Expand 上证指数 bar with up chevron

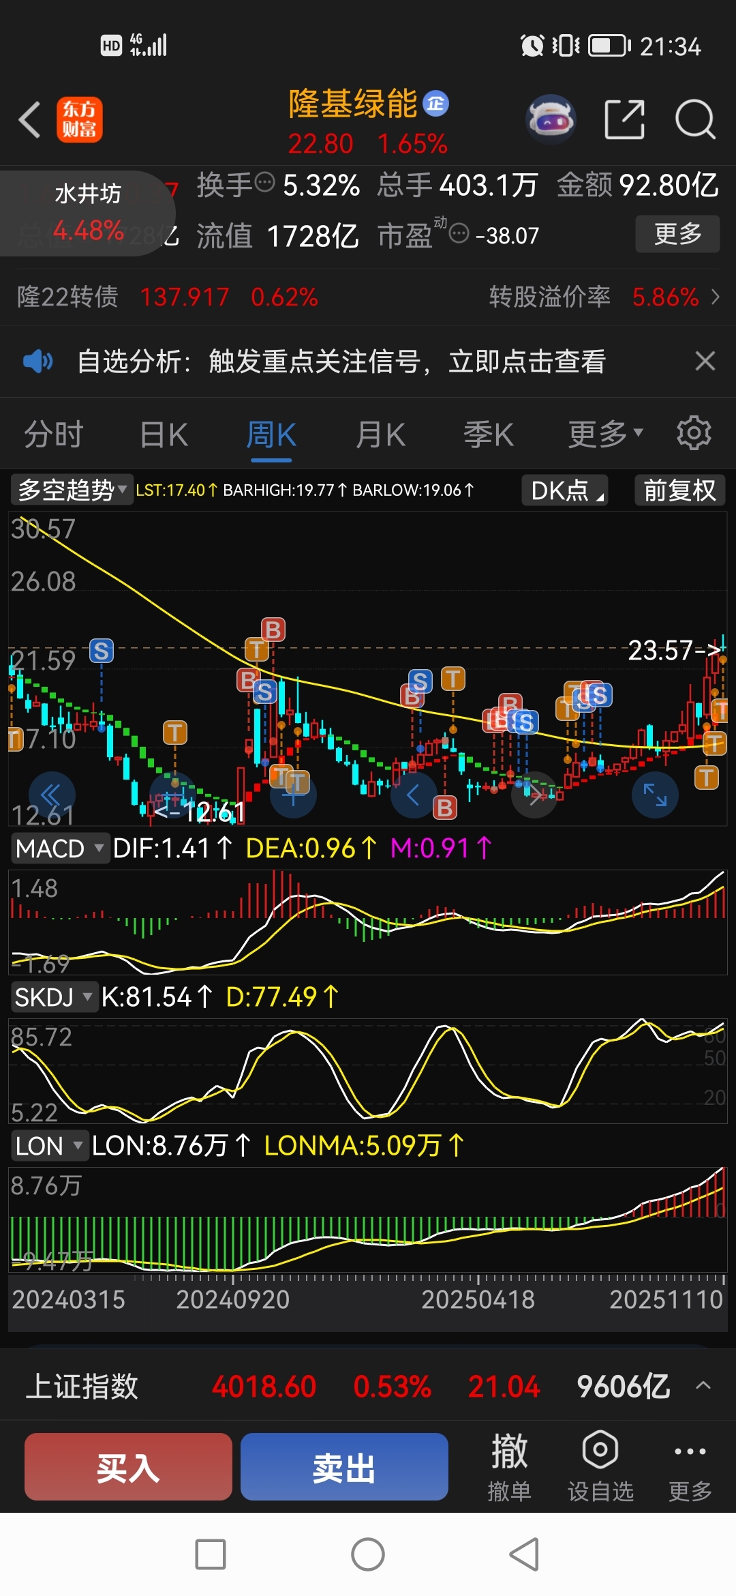point(703,1385)
